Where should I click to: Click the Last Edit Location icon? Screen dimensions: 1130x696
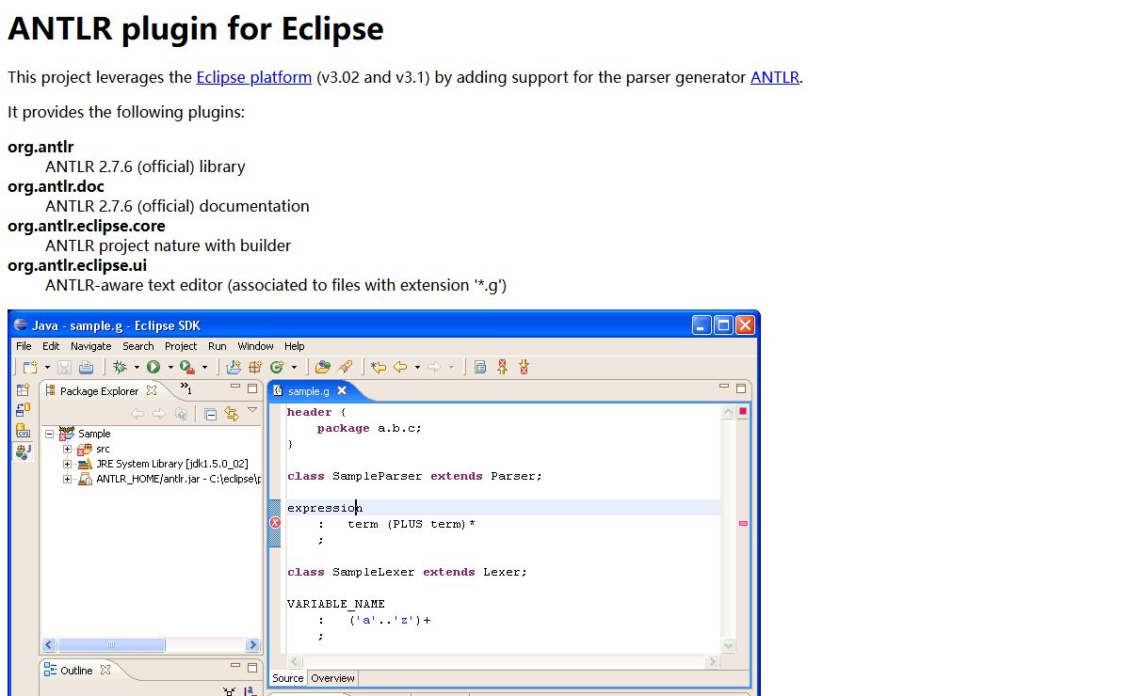click(x=379, y=367)
